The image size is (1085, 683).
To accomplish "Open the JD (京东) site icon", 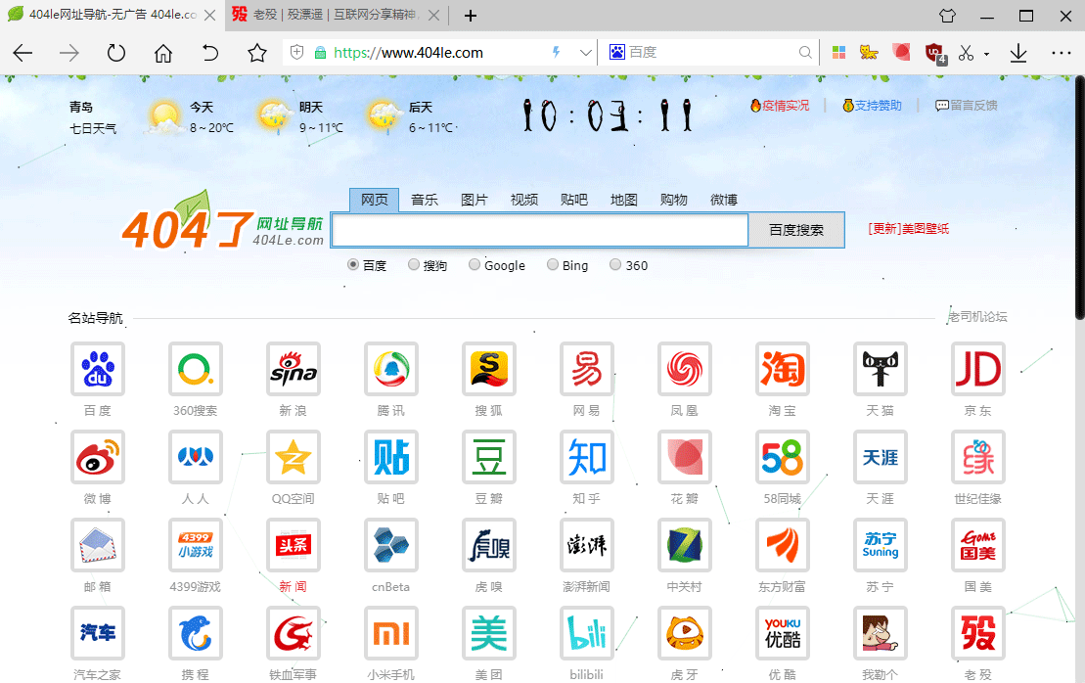I will [x=978, y=369].
